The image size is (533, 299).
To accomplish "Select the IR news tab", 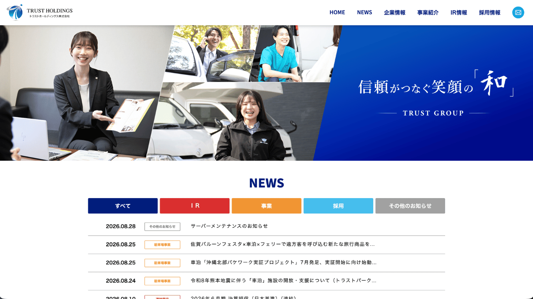I will point(194,206).
